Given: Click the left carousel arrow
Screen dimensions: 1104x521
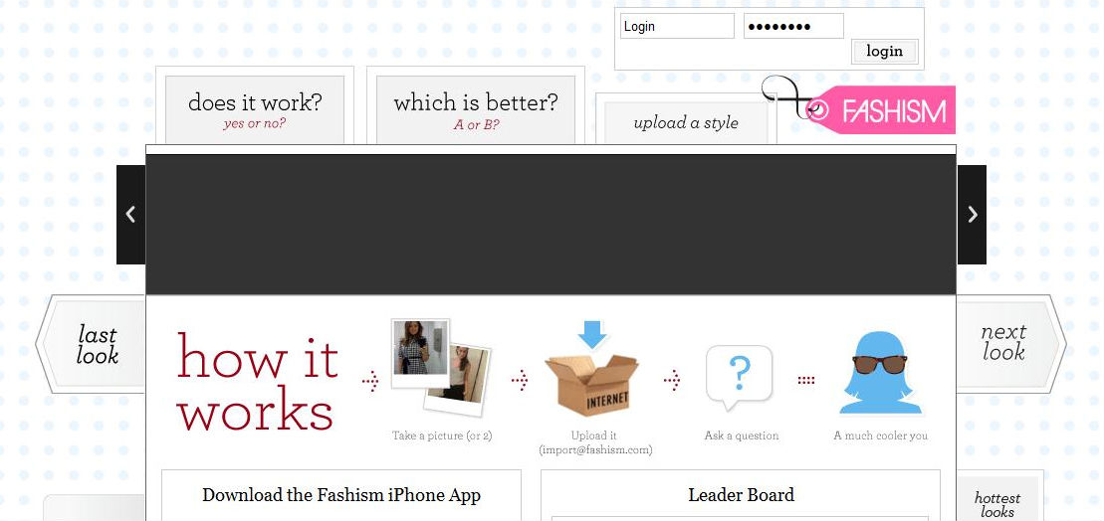Looking at the screenshot, I should tap(131, 215).
